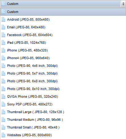126x139 pixels.
Task: Click file icon beside Sony PSP preset
Action: pos(3,104)
